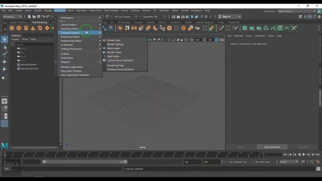Image resolution: width=322 pixels, height=181 pixels.
Task: Click the Undo arrow icon
Action: [x=43, y=17]
